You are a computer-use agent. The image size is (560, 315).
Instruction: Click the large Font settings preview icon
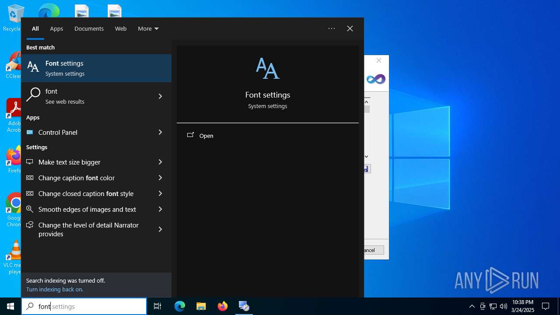click(268, 68)
